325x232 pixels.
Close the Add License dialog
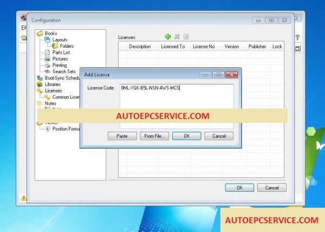231,74
